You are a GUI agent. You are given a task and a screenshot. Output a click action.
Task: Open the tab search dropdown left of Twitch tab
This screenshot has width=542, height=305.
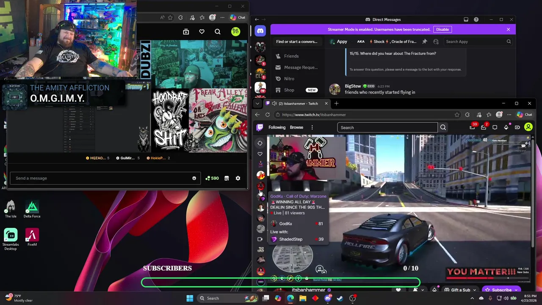[x=257, y=103]
